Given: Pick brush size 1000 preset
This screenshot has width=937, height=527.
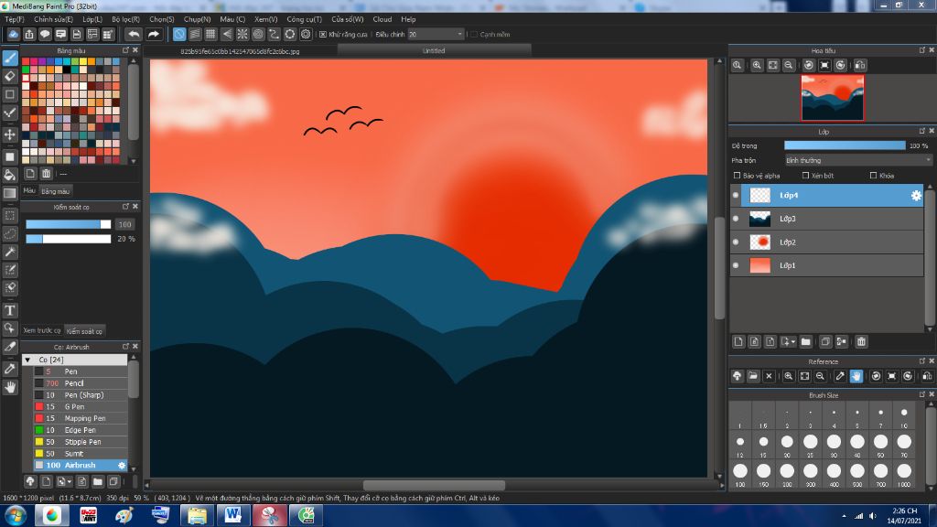Looking at the screenshot, I should (903, 475).
